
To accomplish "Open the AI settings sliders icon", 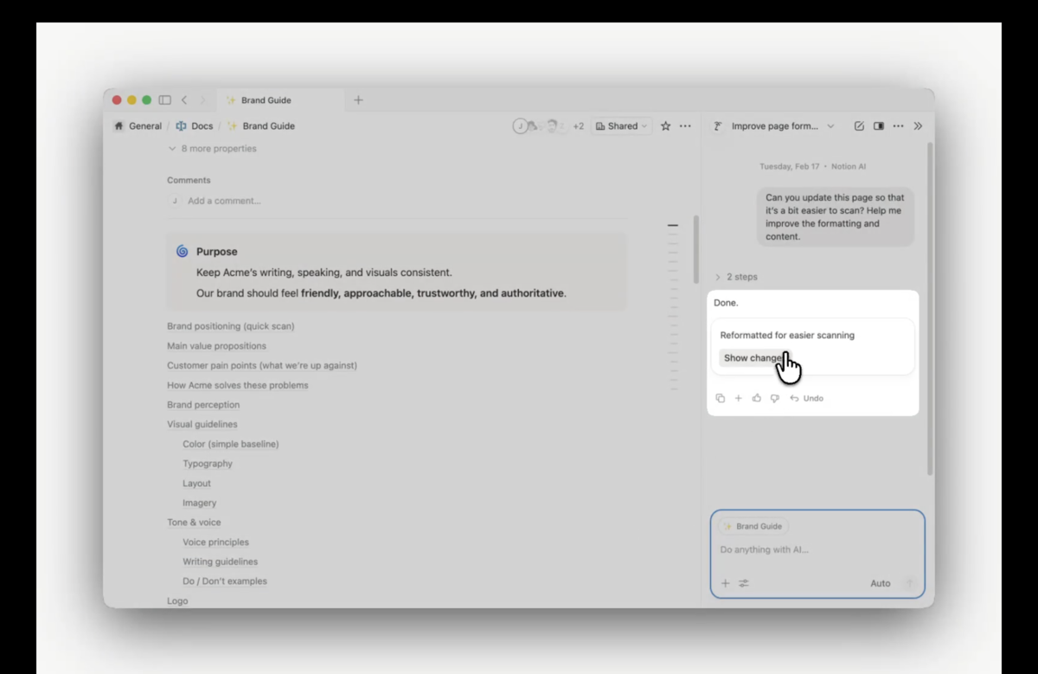I will pos(744,583).
